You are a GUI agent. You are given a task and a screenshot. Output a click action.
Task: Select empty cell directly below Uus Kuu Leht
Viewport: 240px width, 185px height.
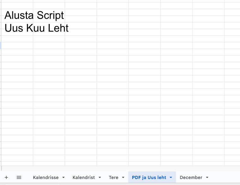pos(17,39)
